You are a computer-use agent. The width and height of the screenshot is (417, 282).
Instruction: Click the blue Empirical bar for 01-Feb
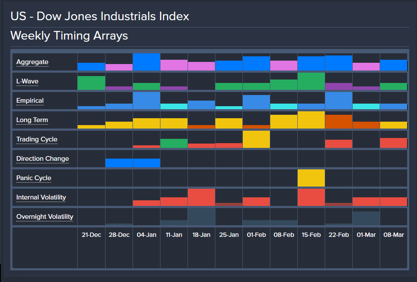point(257,102)
